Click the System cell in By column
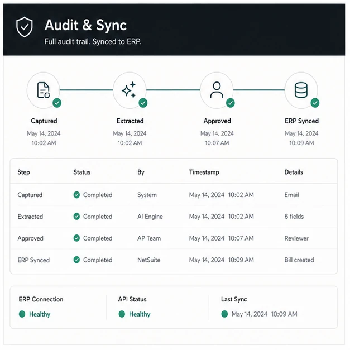The width and height of the screenshot is (350, 350). tap(147, 195)
